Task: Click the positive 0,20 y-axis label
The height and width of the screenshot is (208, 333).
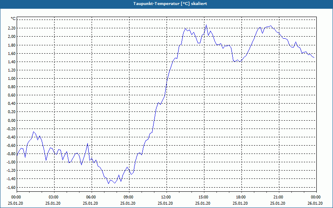Action: [x=12, y=112]
